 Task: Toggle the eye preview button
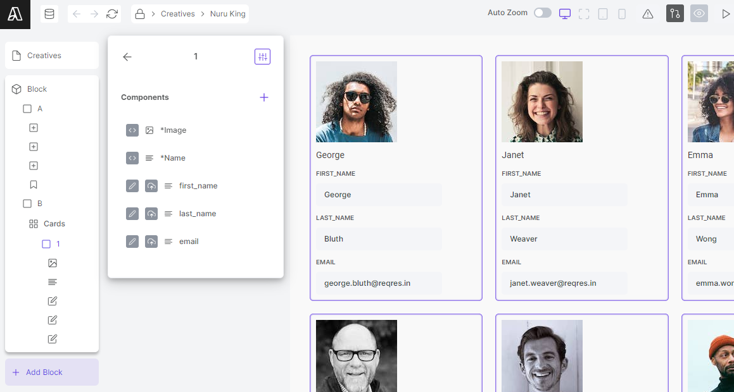coord(699,13)
